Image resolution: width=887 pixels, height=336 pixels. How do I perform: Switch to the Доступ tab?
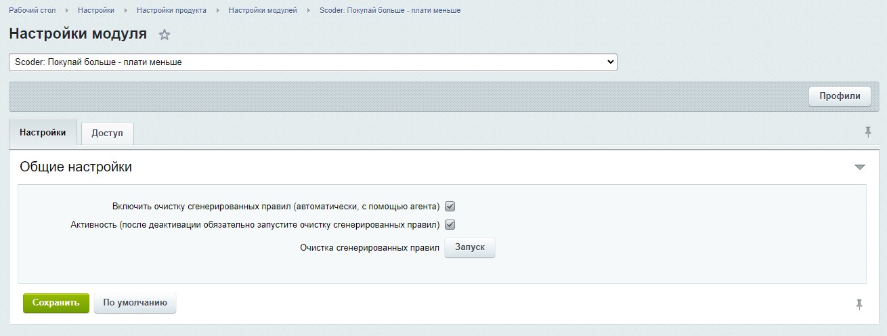coord(107,133)
